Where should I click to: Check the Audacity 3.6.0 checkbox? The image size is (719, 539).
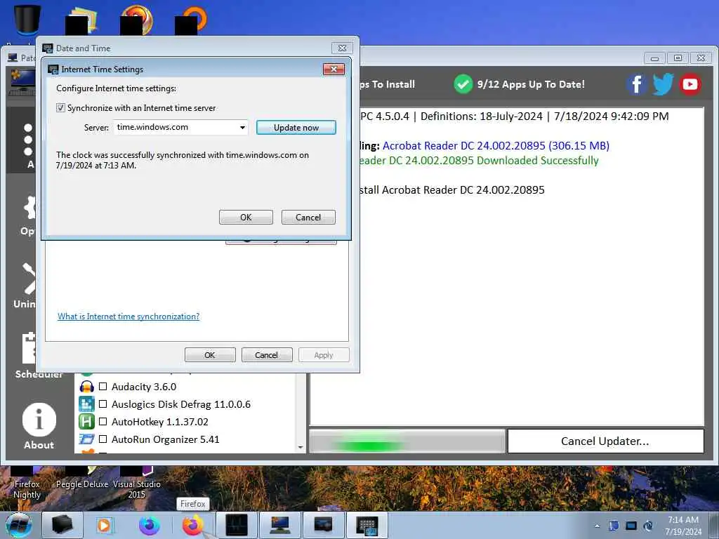point(103,387)
